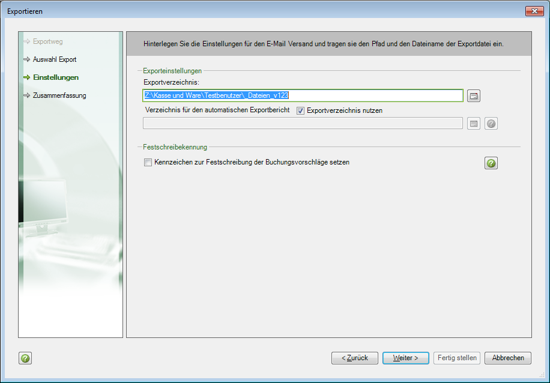
Task: Click the disabled automatic Exportbericht directory field
Action: click(303, 124)
